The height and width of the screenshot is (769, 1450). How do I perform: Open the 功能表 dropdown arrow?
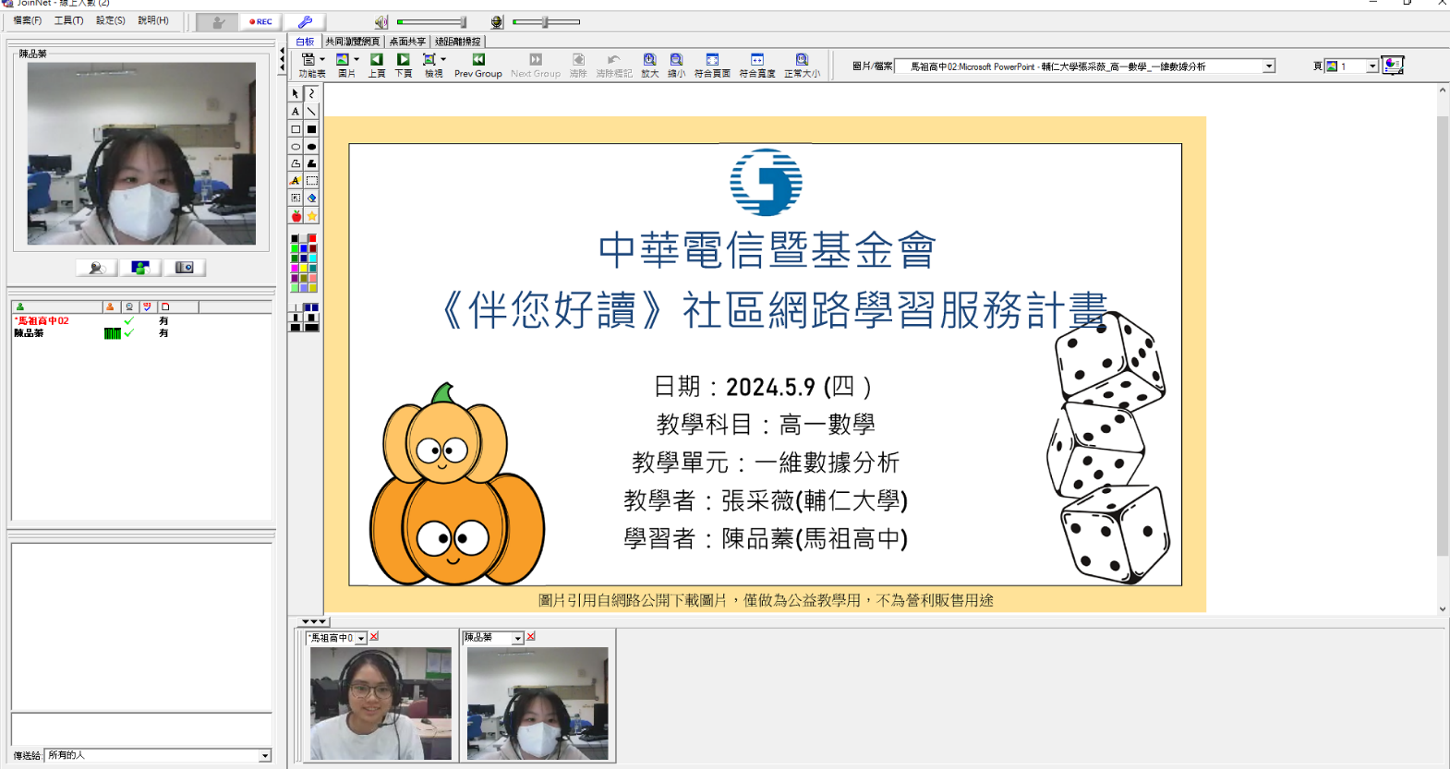pos(322,59)
